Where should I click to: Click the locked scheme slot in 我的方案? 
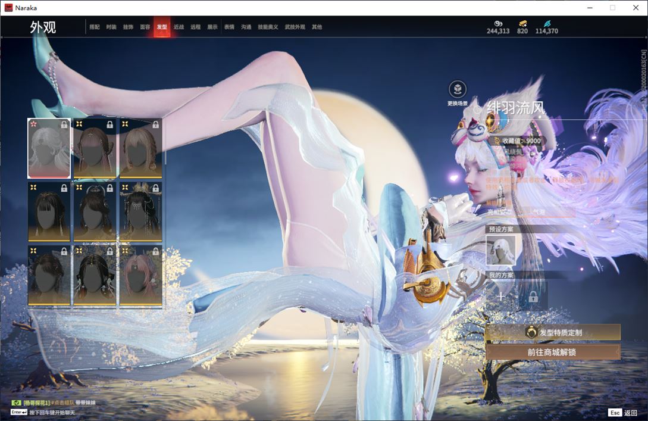533,296
